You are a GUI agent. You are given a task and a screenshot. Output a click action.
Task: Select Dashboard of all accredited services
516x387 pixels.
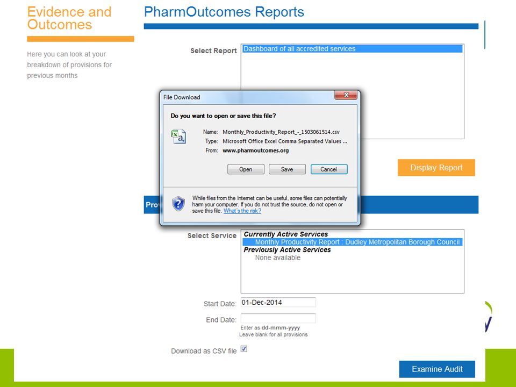click(352, 49)
